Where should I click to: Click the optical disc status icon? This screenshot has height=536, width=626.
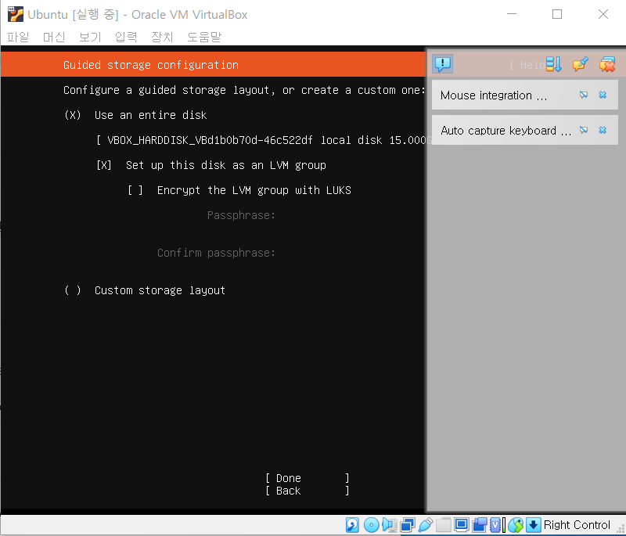371,525
